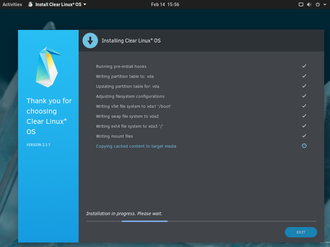The height and width of the screenshot is (247, 330).
Task: Click the checkmark beside 'Writing mount files'
Action: coord(304,136)
